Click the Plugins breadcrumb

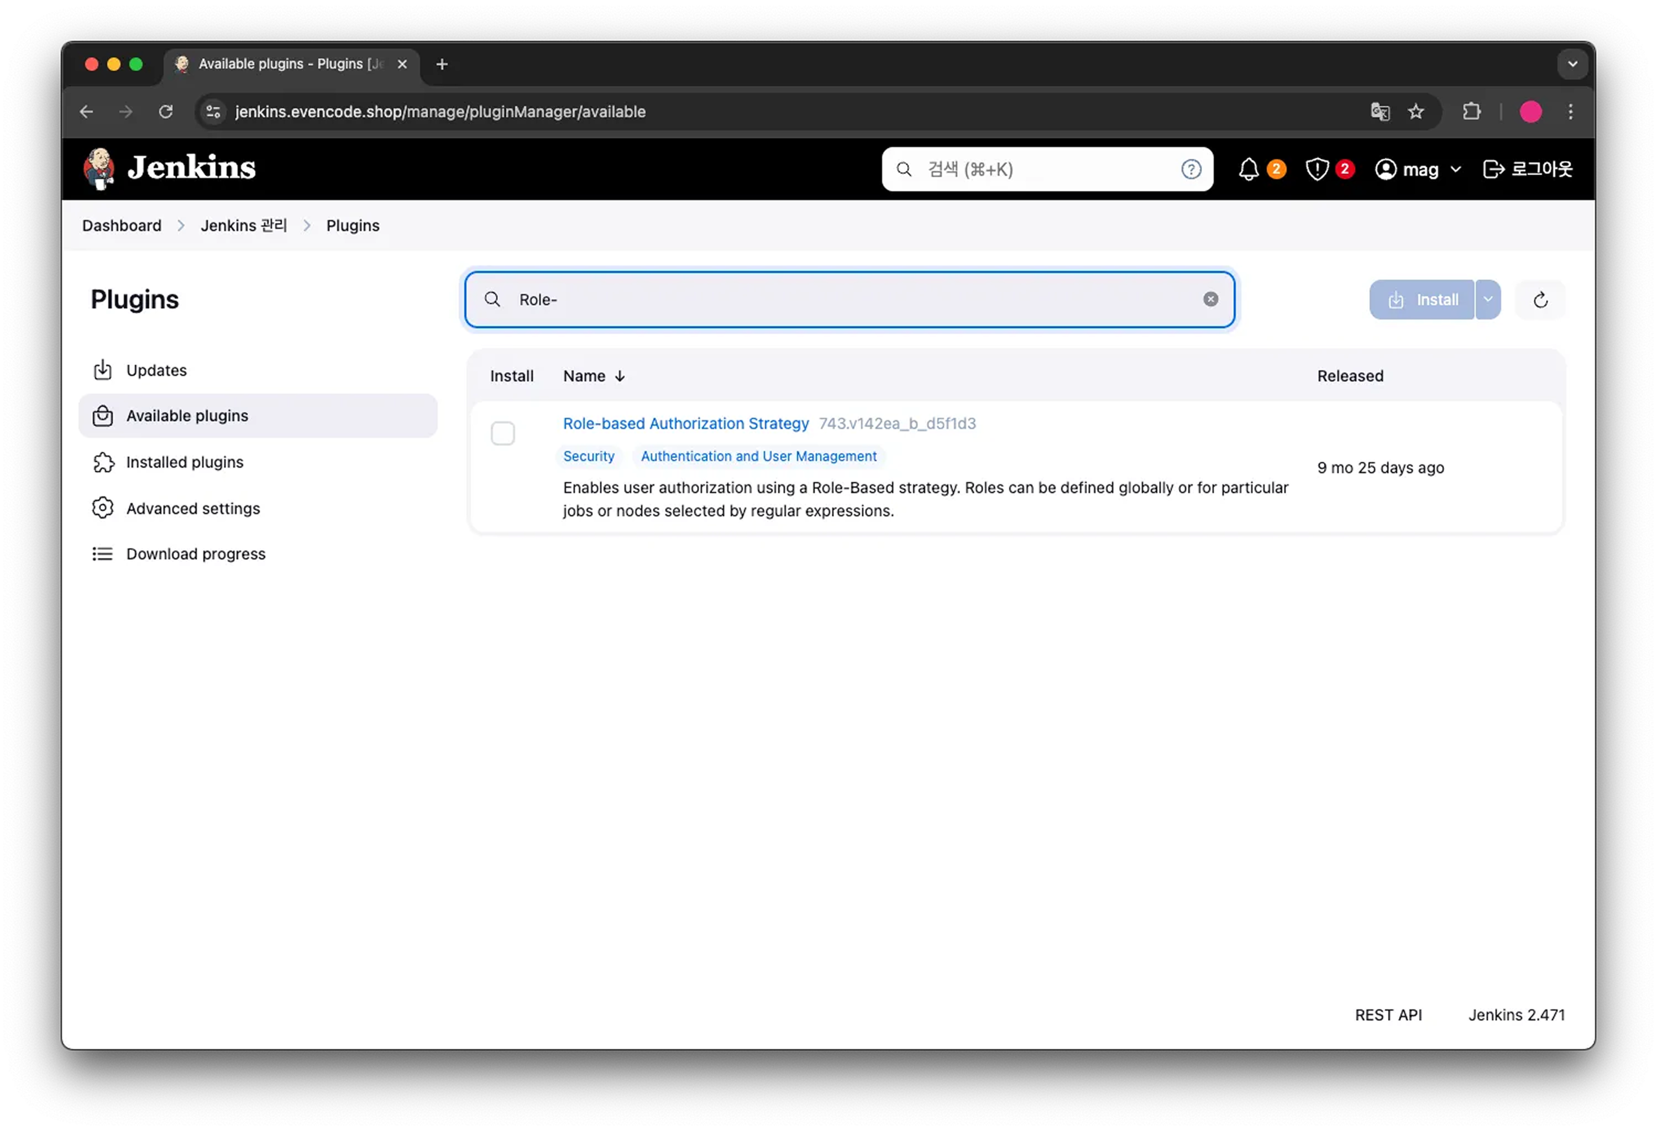tap(353, 226)
